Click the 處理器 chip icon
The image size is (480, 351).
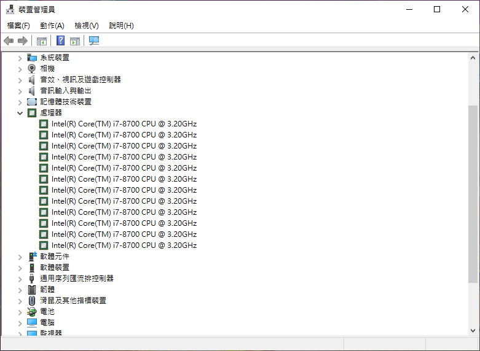pos(32,113)
